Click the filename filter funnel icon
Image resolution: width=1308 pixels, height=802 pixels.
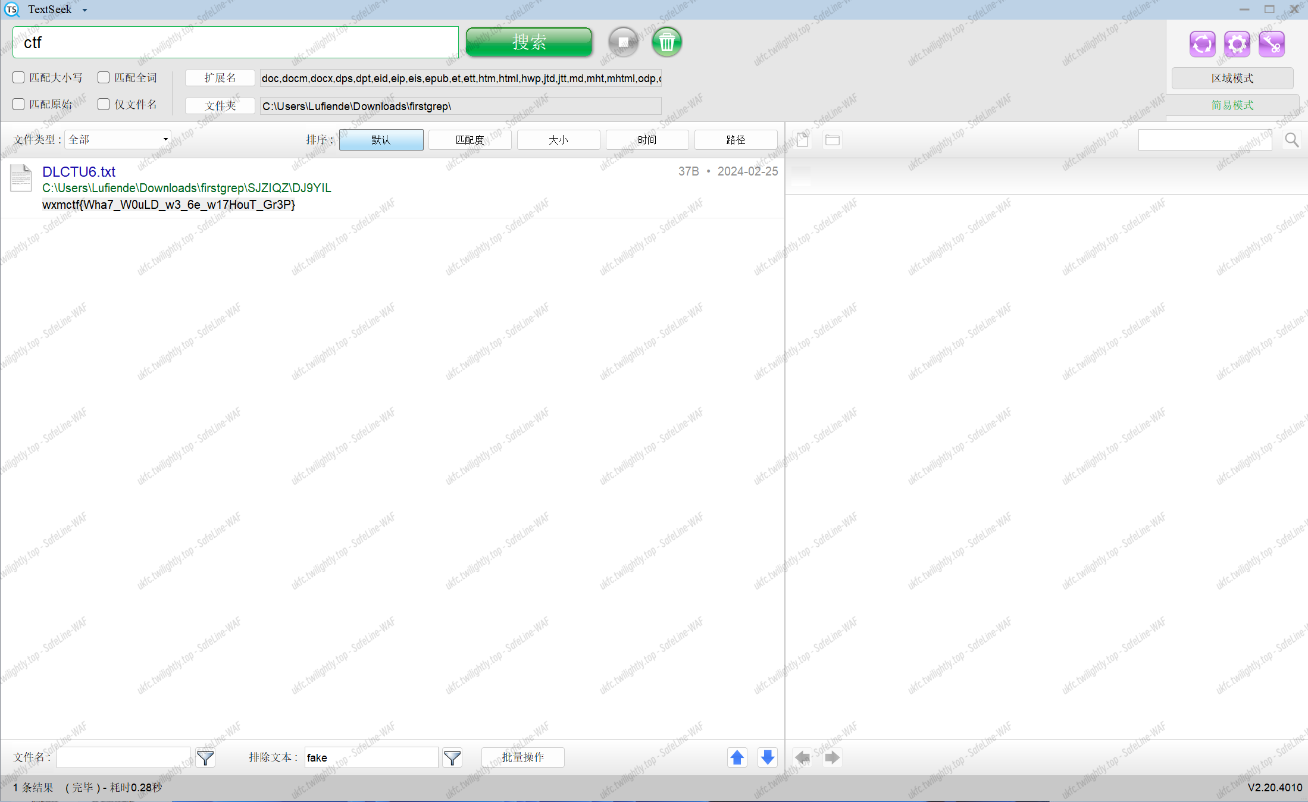[x=205, y=757]
